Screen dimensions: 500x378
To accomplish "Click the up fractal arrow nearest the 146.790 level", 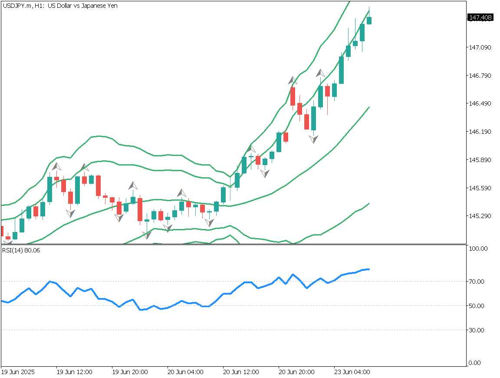I will point(320,73).
